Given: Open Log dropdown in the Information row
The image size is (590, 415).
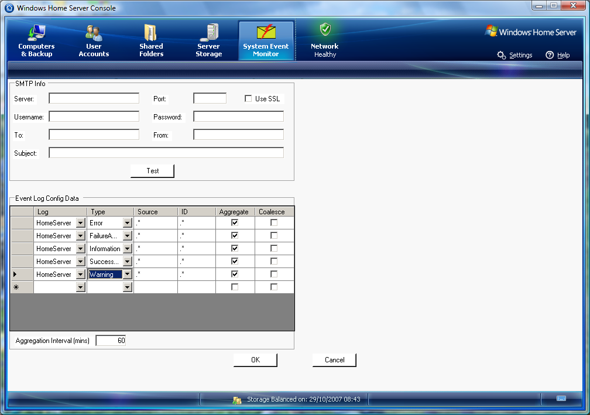Looking at the screenshot, I should 81,249.
